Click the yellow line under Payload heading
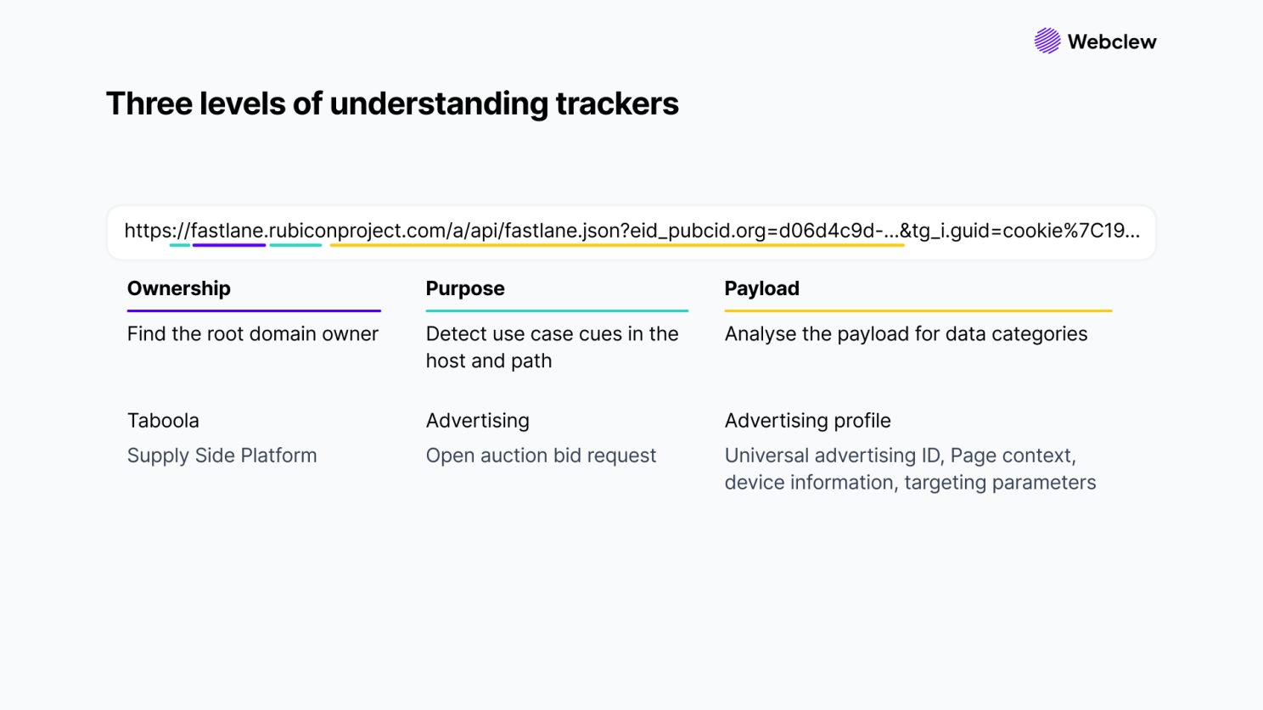 [x=918, y=310]
